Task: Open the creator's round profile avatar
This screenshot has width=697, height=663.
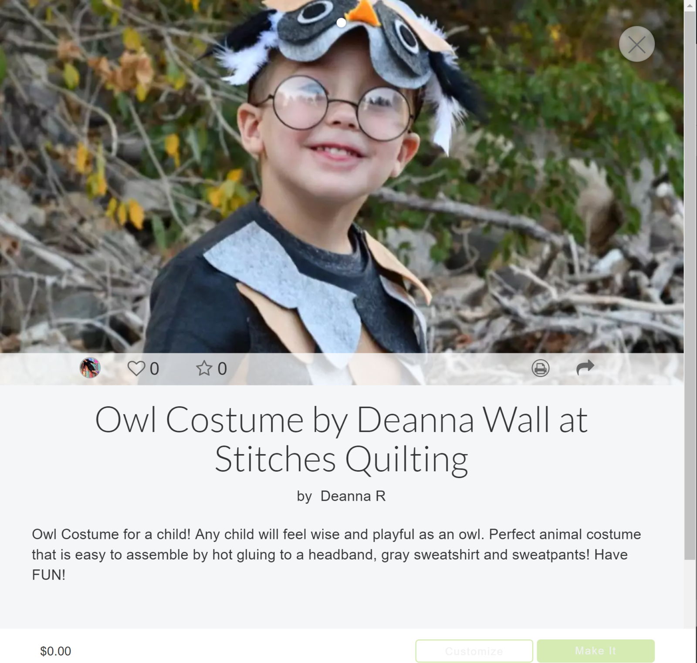Action: pos(90,368)
